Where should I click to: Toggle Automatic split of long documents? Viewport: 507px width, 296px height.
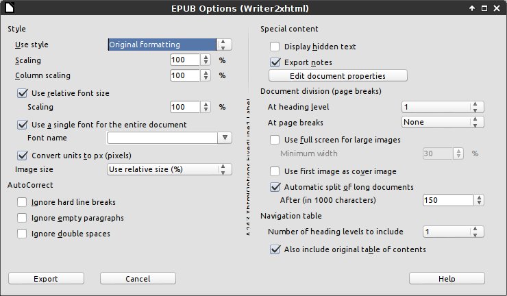point(275,187)
